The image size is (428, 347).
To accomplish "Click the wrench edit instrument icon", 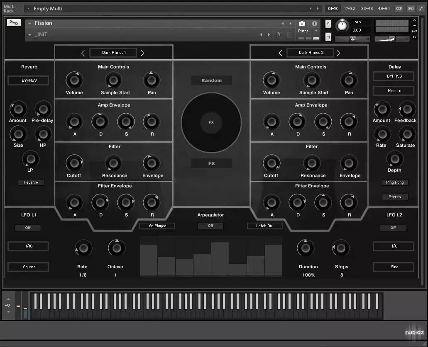I will point(14,23).
